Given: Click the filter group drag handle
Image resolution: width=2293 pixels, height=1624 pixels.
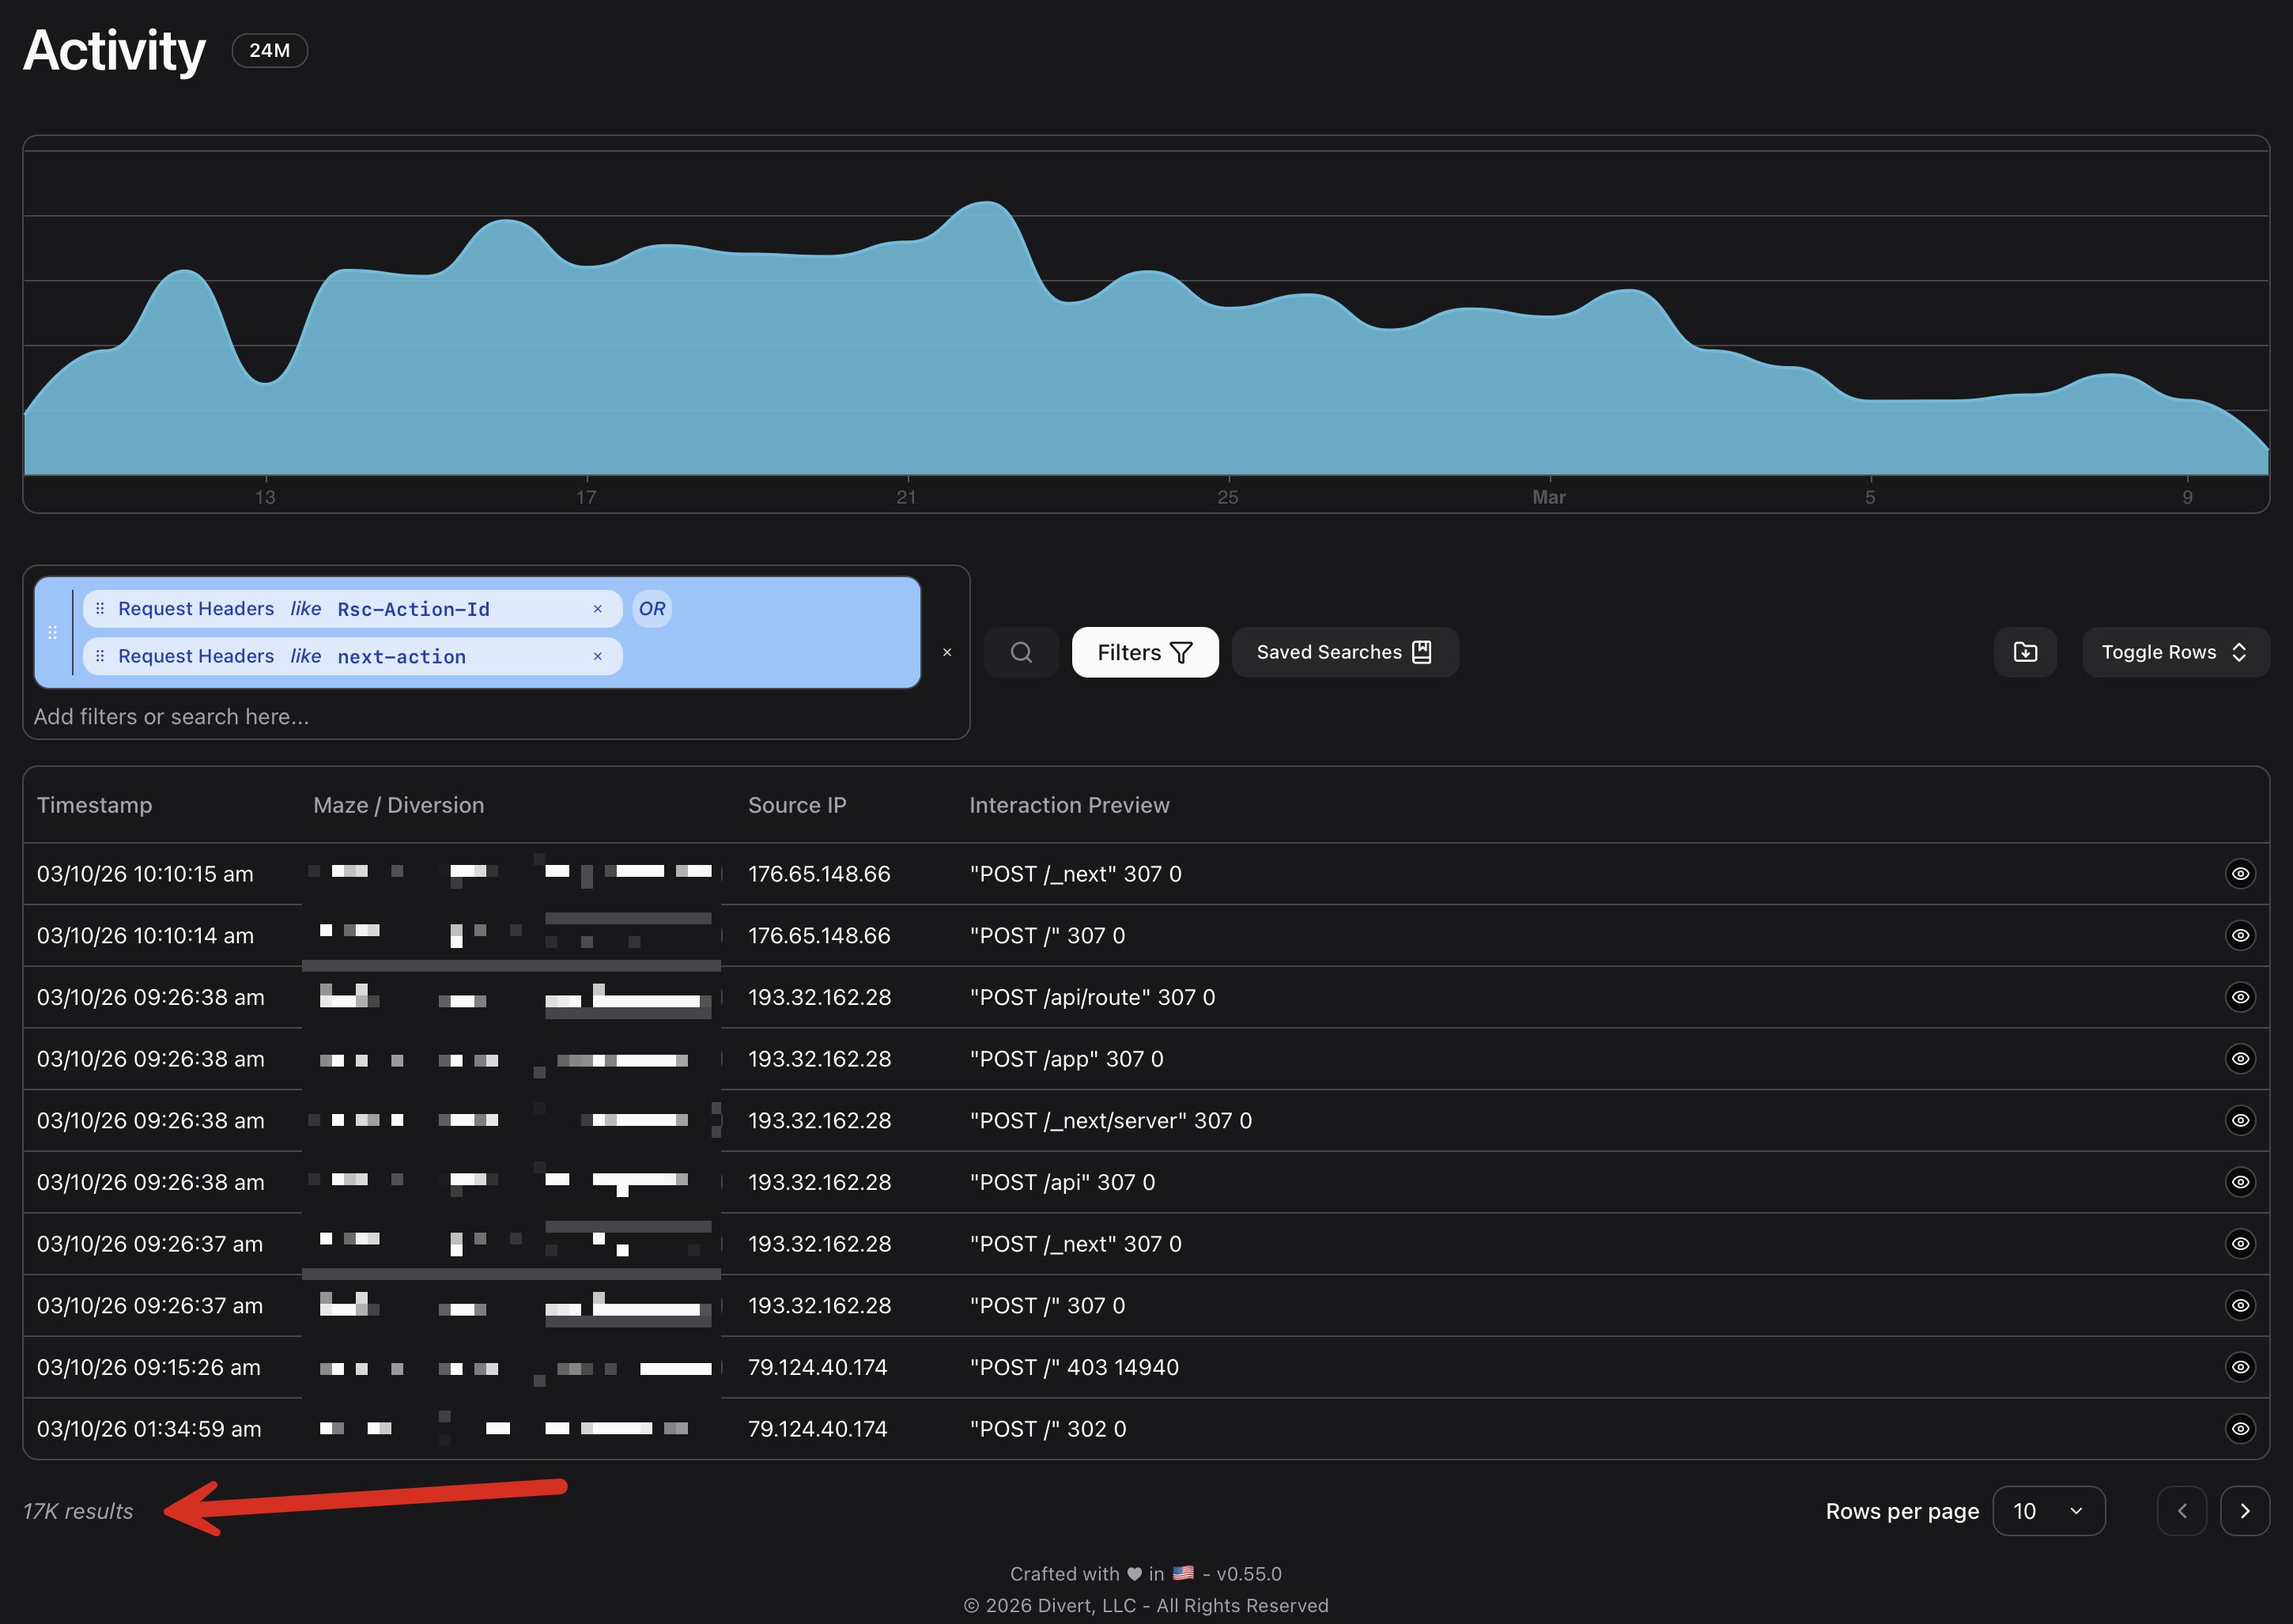Looking at the screenshot, I should point(53,632).
